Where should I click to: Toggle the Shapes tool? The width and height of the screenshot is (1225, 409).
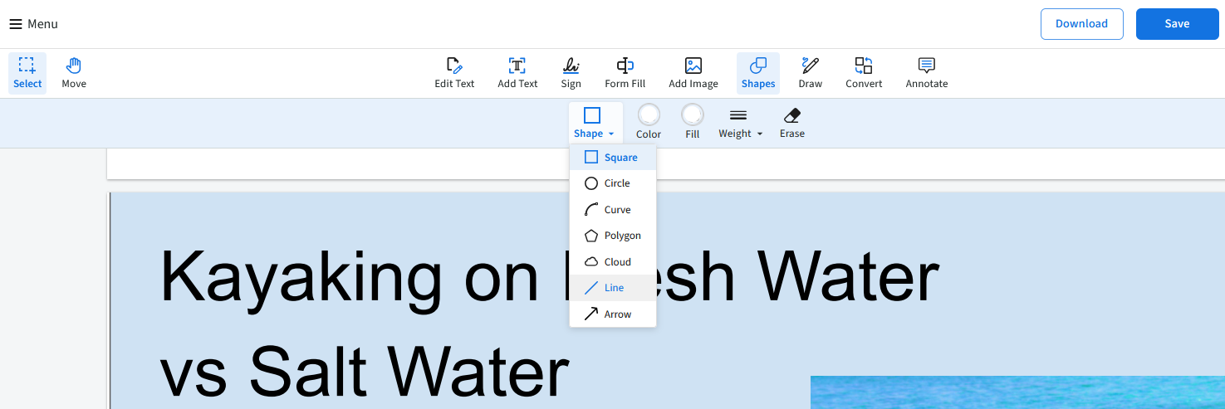click(758, 73)
